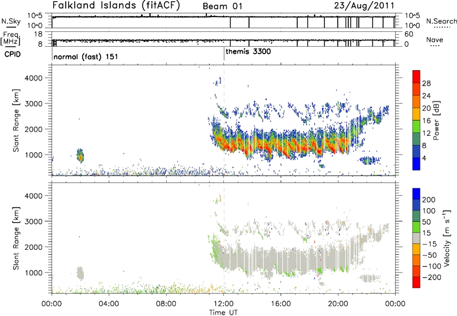The height and width of the screenshot is (316, 457).
Task: Select the 'Nave' legend label
Action: coord(435,39)
